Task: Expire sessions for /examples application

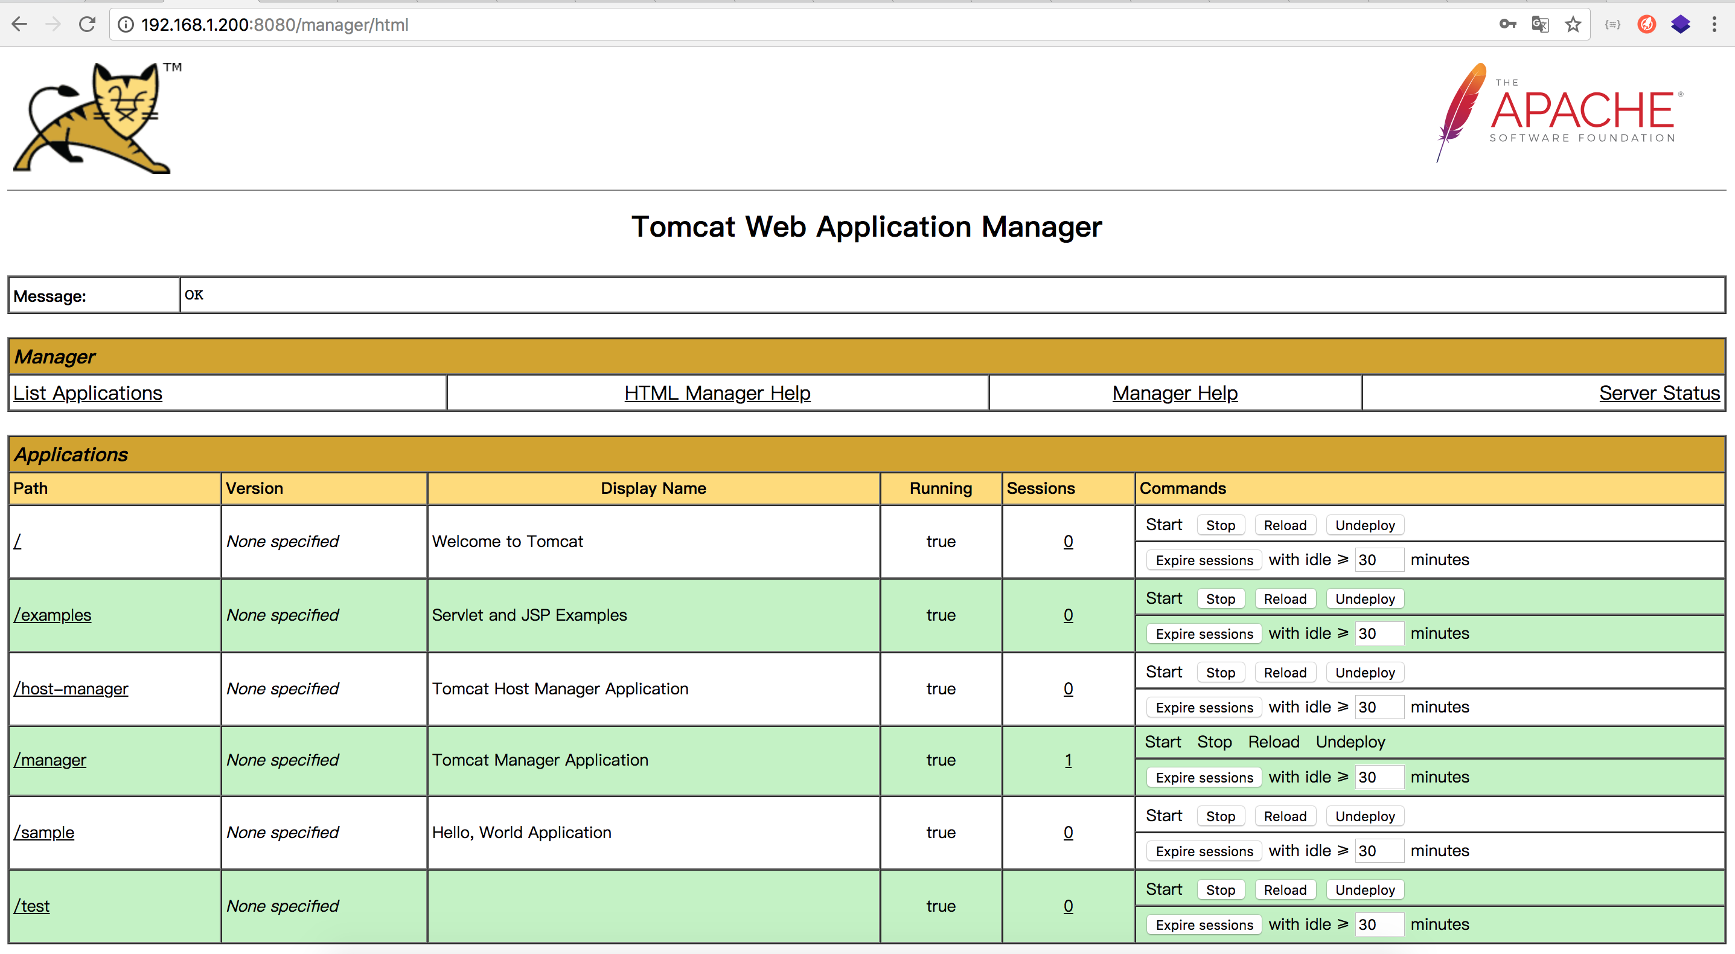Action: pos(1204,634)
